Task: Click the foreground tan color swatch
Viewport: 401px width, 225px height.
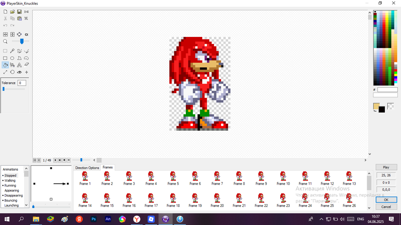Action: [376, 106]
